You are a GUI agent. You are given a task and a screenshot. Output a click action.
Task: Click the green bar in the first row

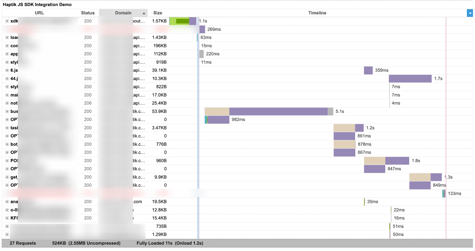click(182, 21)
